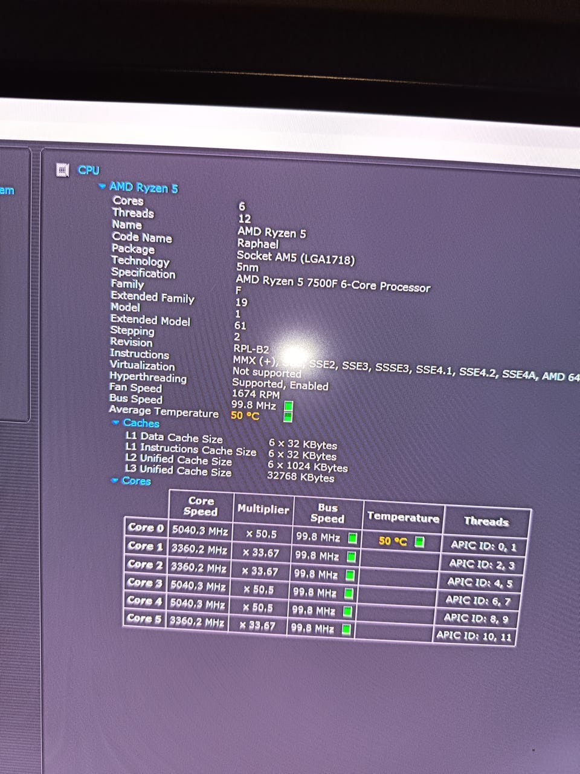Click the Instructions property label

[x=140, y=354]
